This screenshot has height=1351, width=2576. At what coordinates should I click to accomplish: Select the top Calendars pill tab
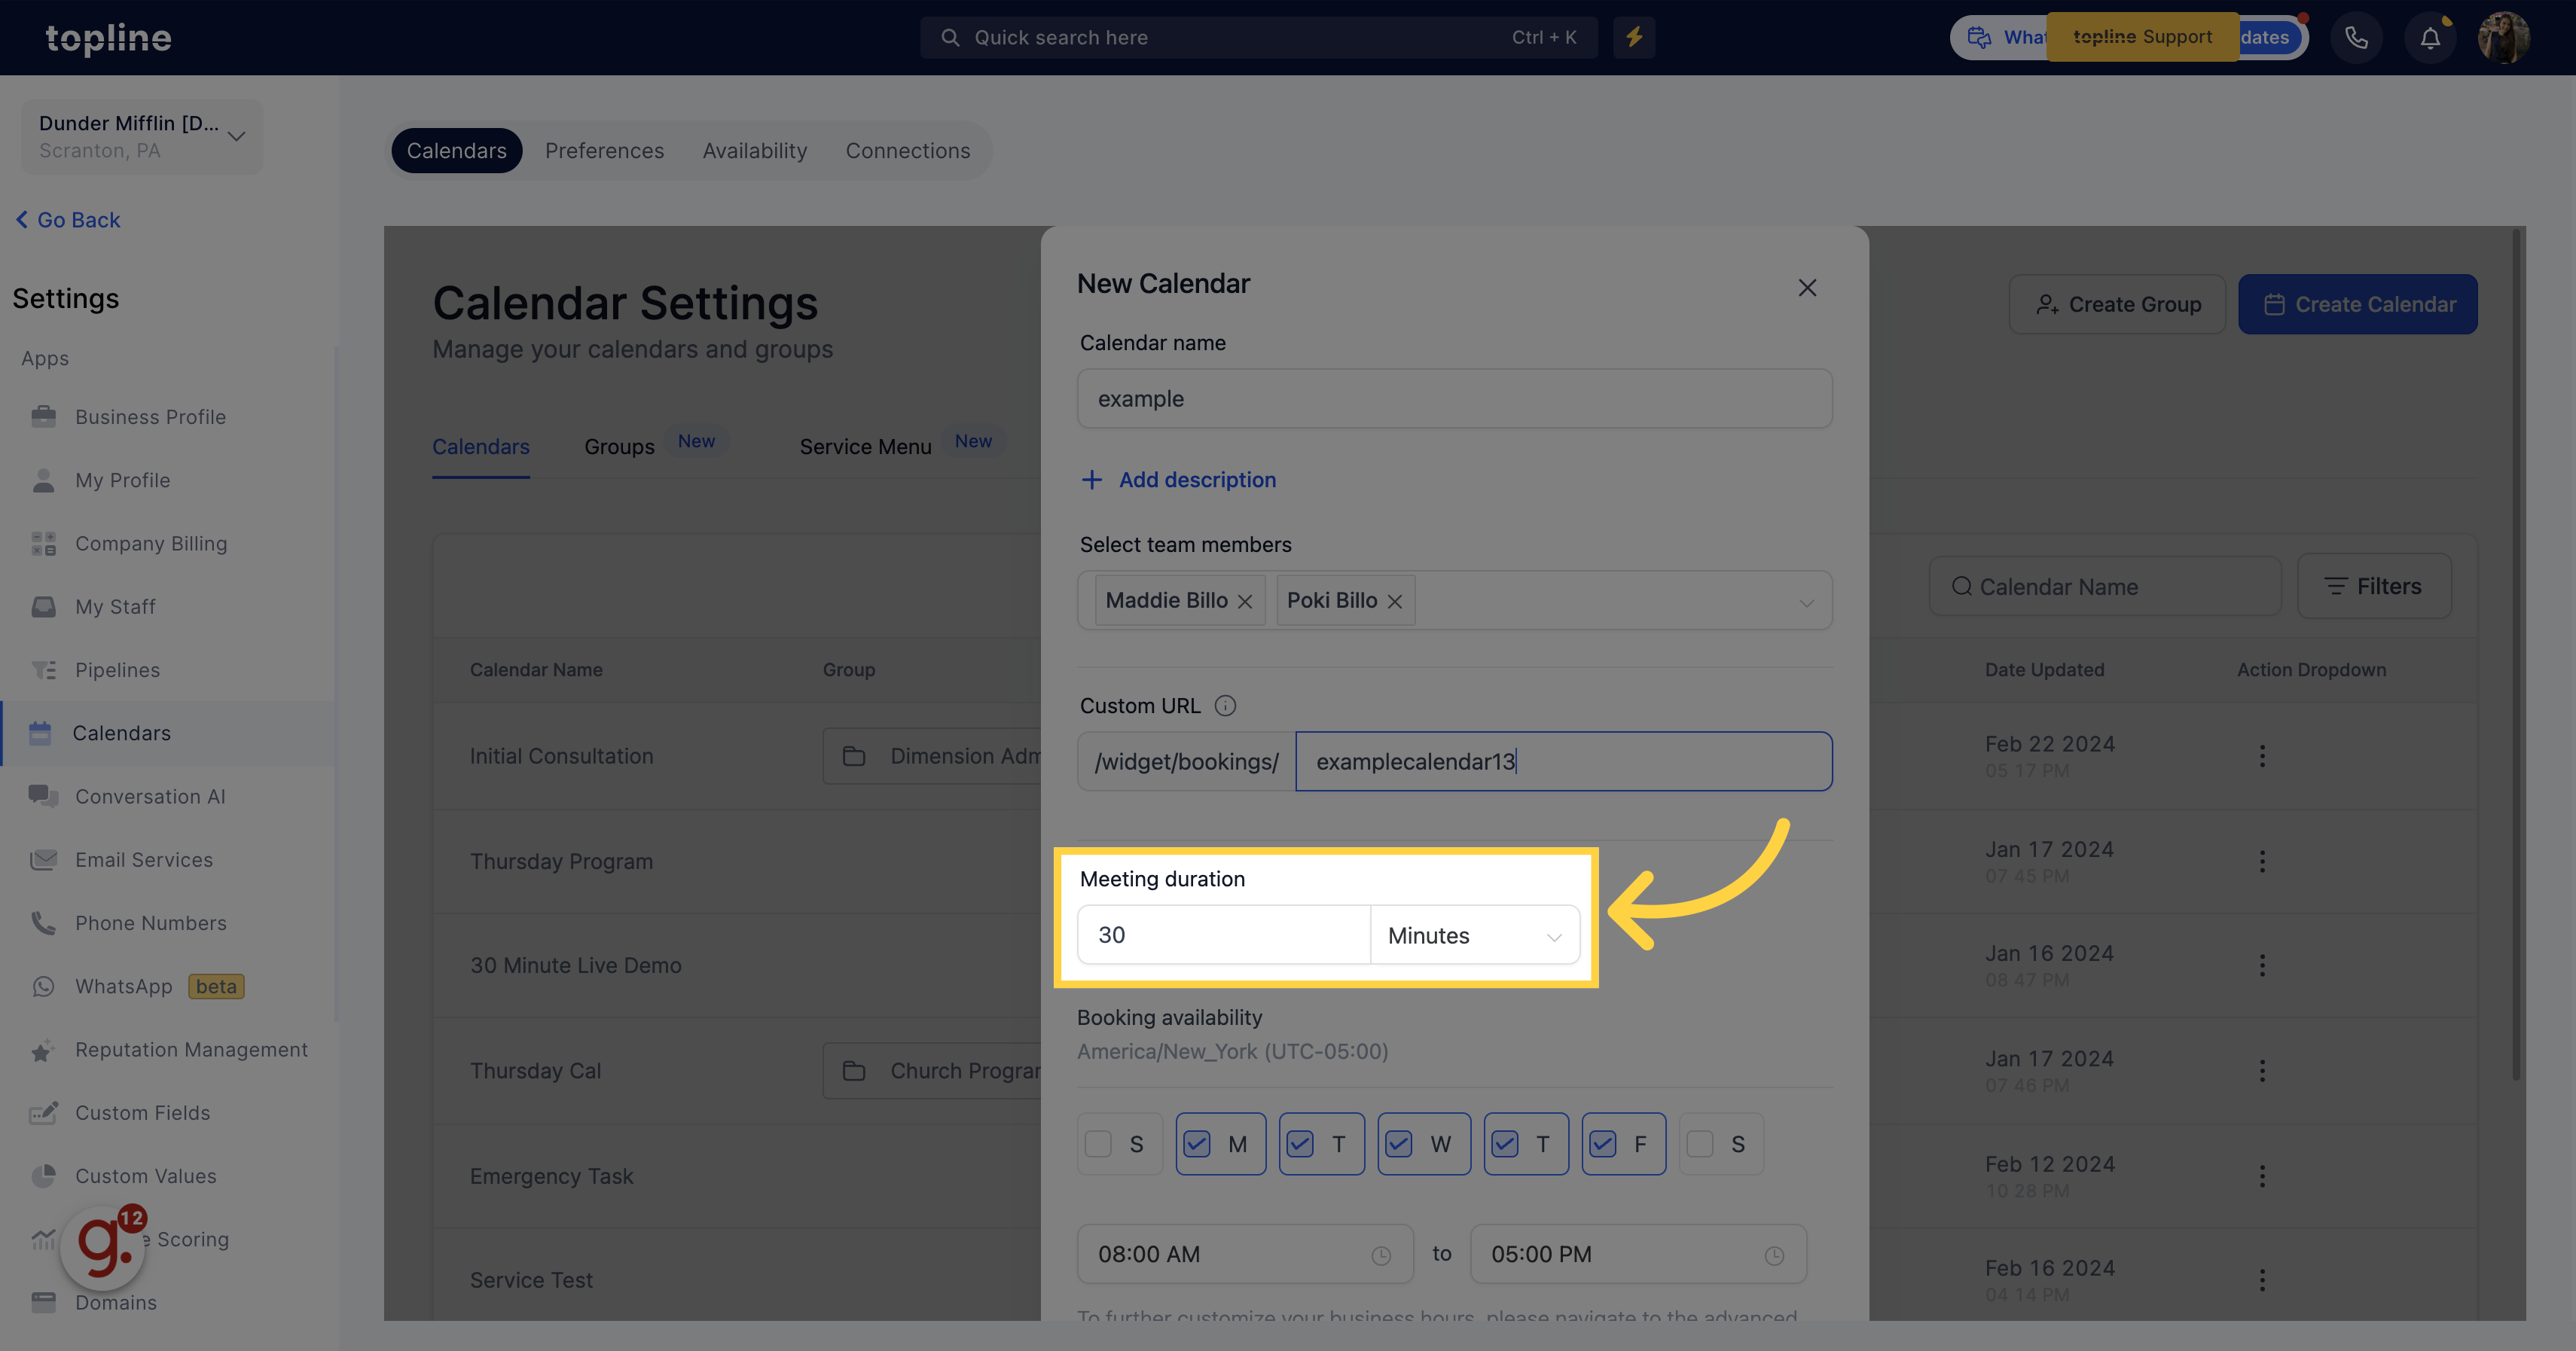coord(456,151)
